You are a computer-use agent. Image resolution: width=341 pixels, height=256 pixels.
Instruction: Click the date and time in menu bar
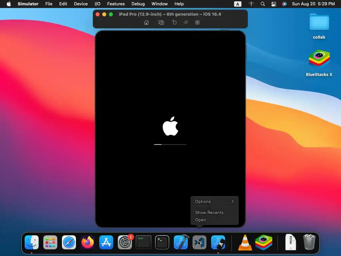tap(313, 4)
